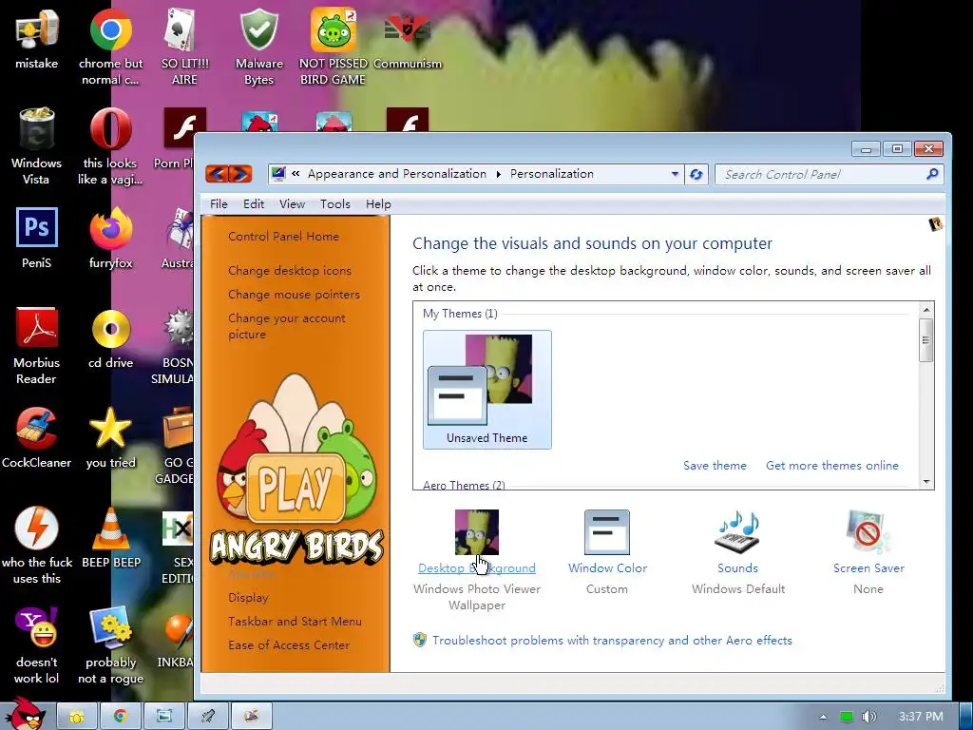Go back with the left orange arrow
973x730 pixels.
pyautogui.click(x=217, y=174)
